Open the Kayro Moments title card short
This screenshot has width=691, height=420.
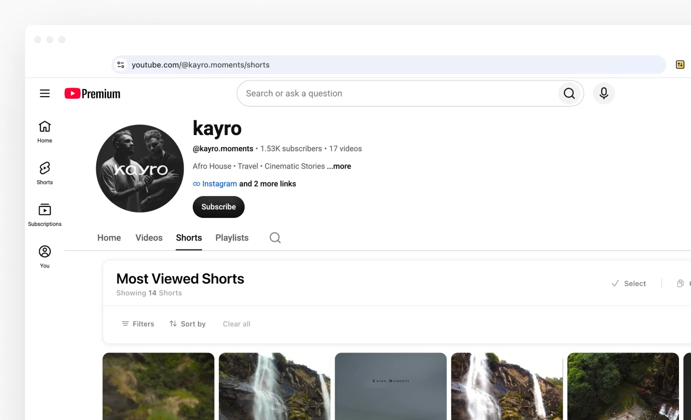pyautogui.click(x=391, y=386)
